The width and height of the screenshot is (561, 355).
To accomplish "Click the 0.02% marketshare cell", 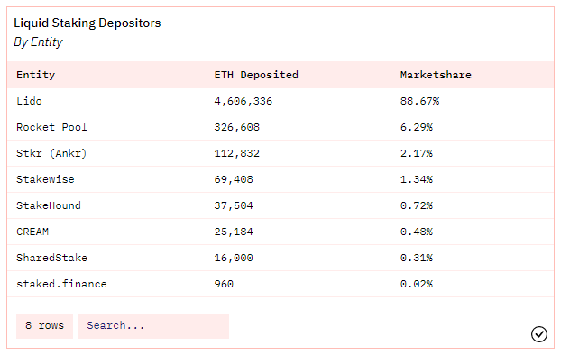I will [x=417, y=284].
